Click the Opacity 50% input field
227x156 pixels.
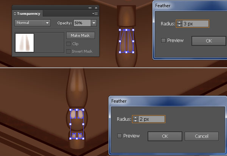(x=82, y=23)
